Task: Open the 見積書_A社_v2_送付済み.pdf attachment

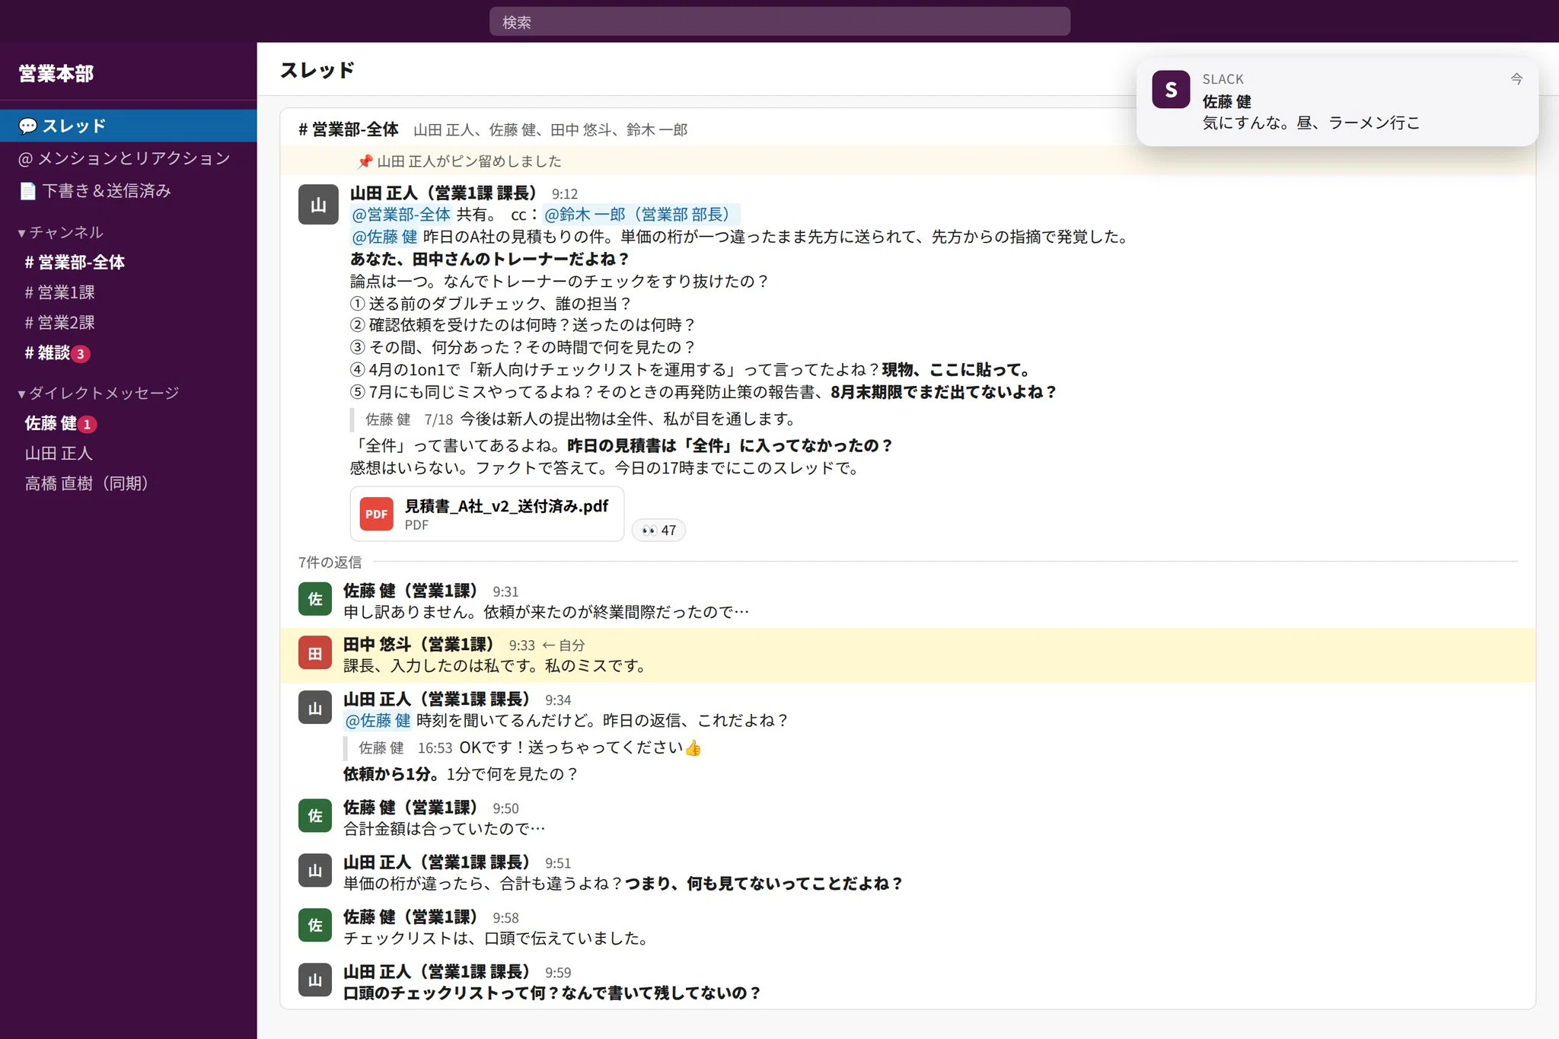Action: [487, 515]
